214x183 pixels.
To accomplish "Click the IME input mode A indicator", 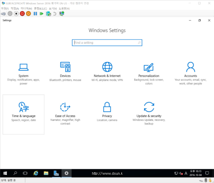I will click(186, 174).
